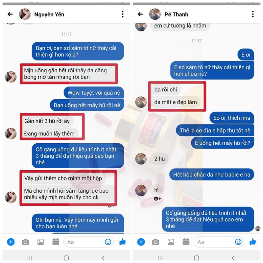Open camera in Nguyễn Yến chat
Screen dimensions: 263x263
(26, 242)
